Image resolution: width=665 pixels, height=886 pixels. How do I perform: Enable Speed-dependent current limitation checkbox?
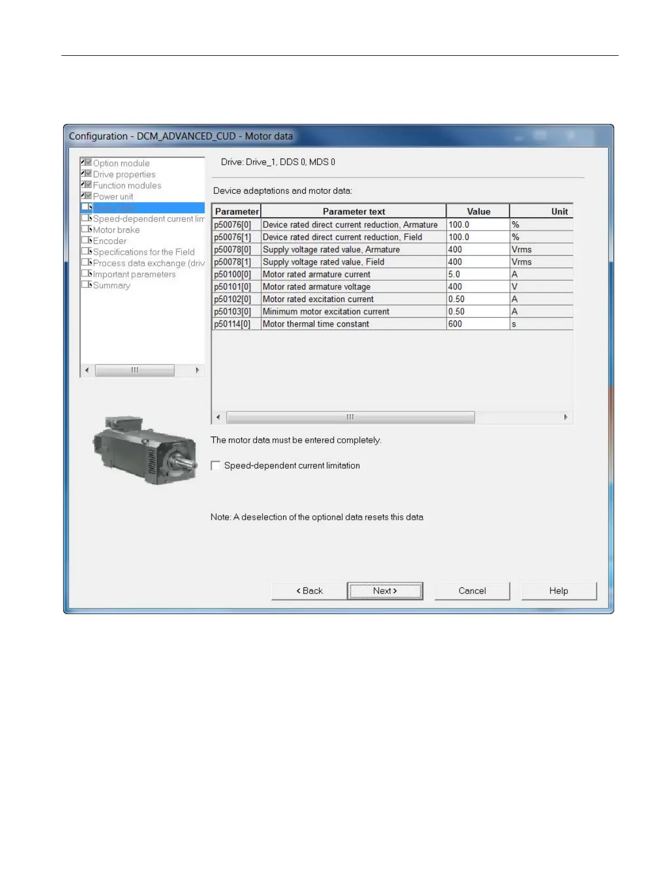click(216, 466)
